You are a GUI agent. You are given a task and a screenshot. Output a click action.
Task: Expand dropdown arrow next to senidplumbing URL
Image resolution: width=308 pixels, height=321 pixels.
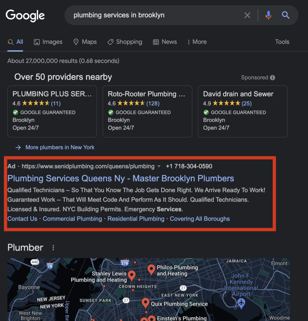point(159,166)
